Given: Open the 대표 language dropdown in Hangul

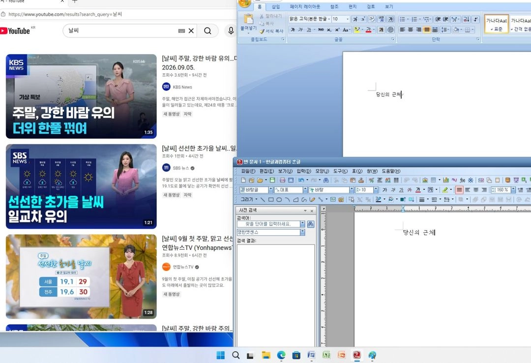Looking at the screenshot, I should (305, 190).
